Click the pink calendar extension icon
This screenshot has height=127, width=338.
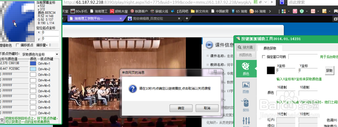(x=294, y=11)
